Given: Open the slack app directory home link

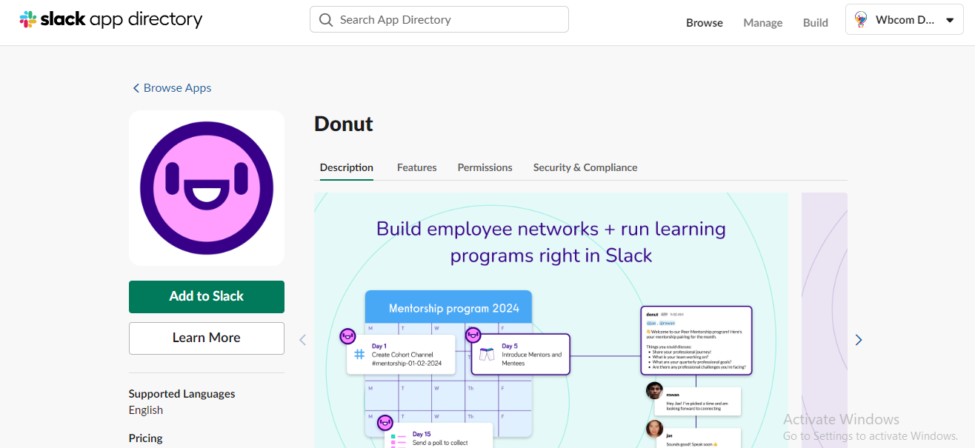Looking at the screenshot, I should click(x=111, y=20).
